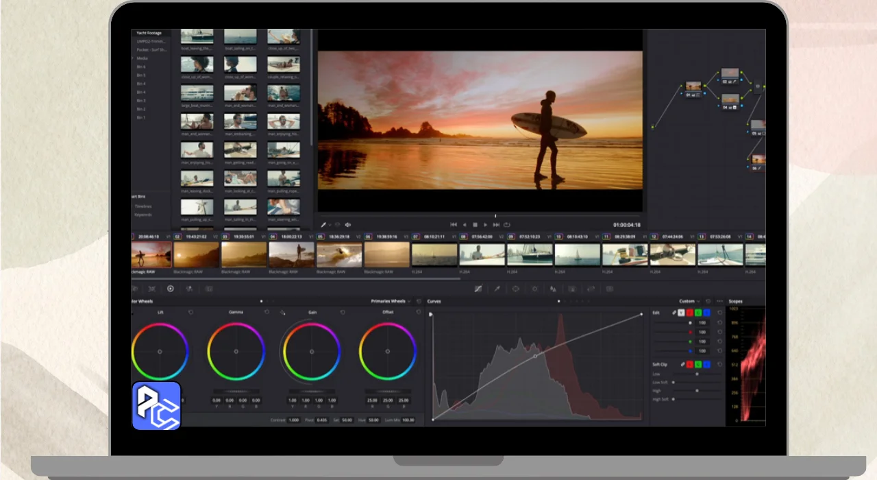Image resolution: width=877 pixels, height=480 pixels.
Task: Select the Pocket - Surf bin
Action: tap(151, 49)
